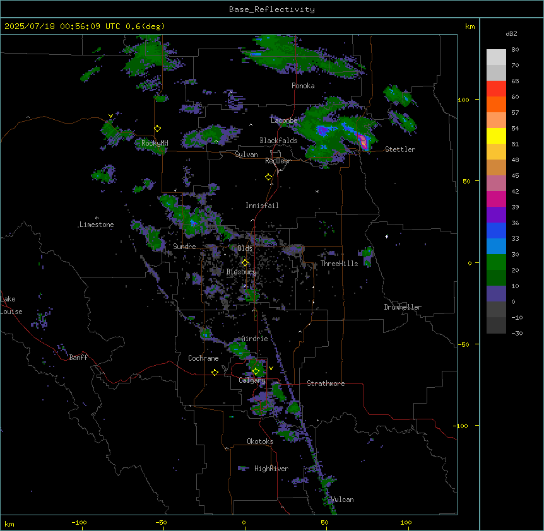Viewport: 544px width, 531px height.
Task: Click the Cochrane city label
Action: coord(203,358)
